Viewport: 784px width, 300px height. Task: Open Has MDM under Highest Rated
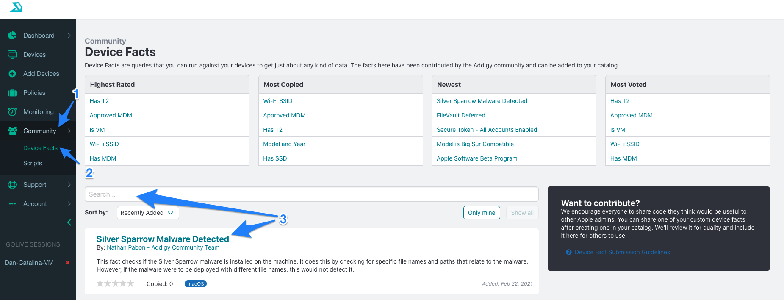[103, 158]
